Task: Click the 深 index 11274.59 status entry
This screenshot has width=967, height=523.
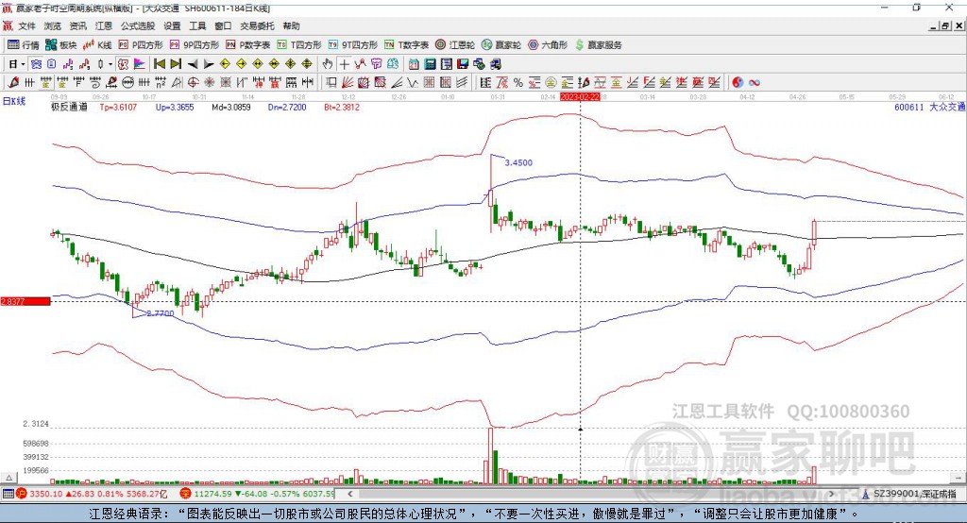Action: coord(258,494)
